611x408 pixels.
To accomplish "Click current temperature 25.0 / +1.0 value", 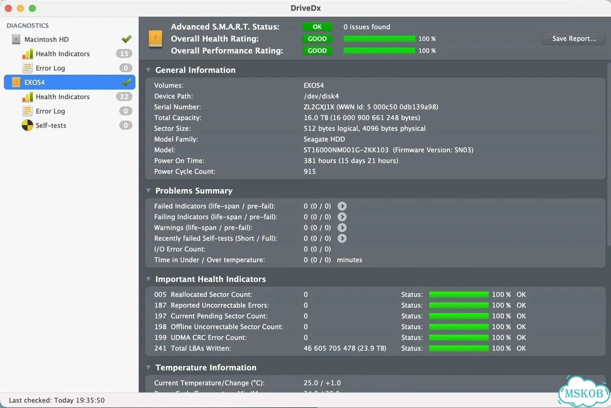I will [x=322, y=383].
